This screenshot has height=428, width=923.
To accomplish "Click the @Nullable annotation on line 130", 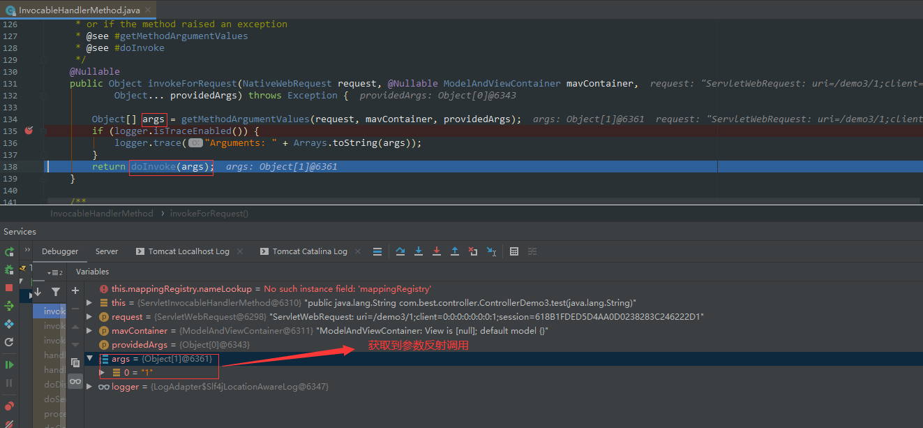I will (x=95, y=72).
